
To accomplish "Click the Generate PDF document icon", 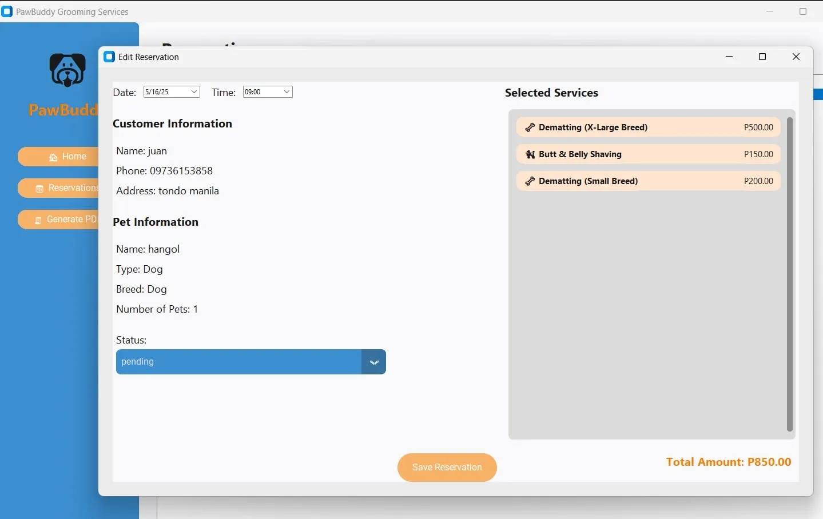I will point(38,220).
